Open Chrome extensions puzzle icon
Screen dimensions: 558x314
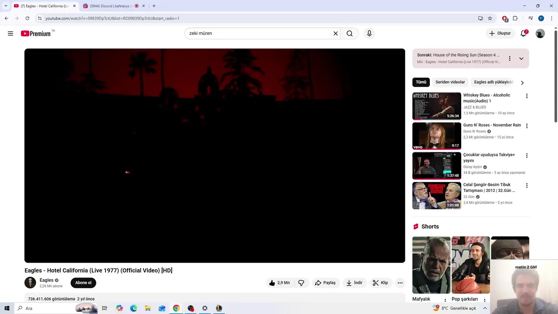(x=515, y=18)
